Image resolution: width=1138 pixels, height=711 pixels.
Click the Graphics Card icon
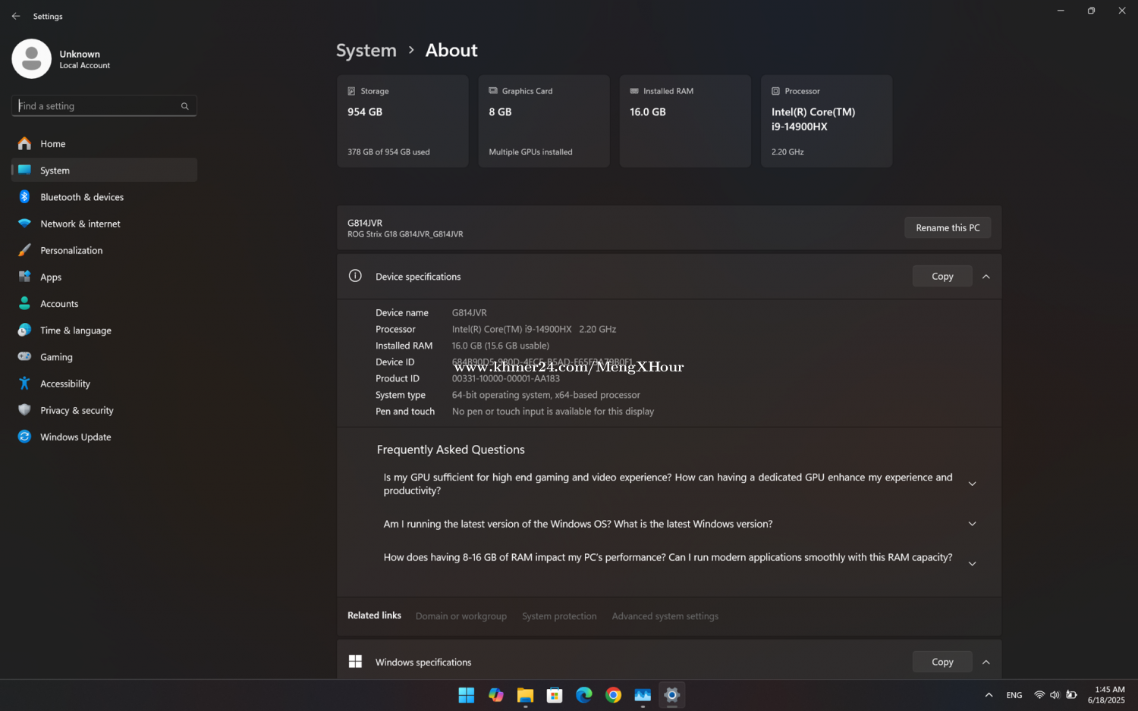493,91
